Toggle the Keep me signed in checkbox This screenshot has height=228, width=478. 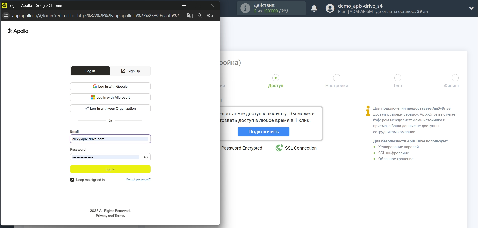pos(72,180)
